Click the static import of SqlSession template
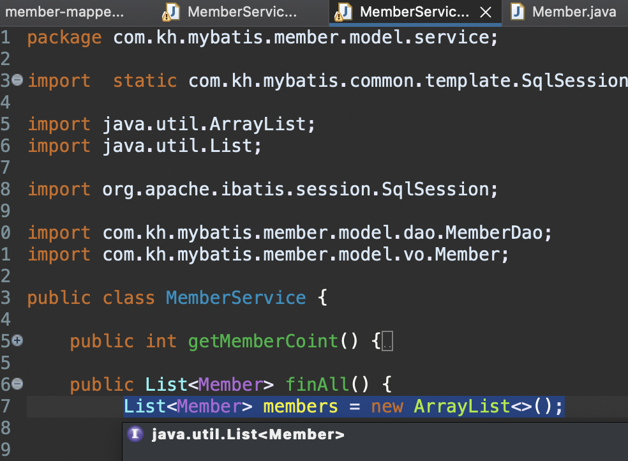628x461 pixels. [x=327, y=81]
